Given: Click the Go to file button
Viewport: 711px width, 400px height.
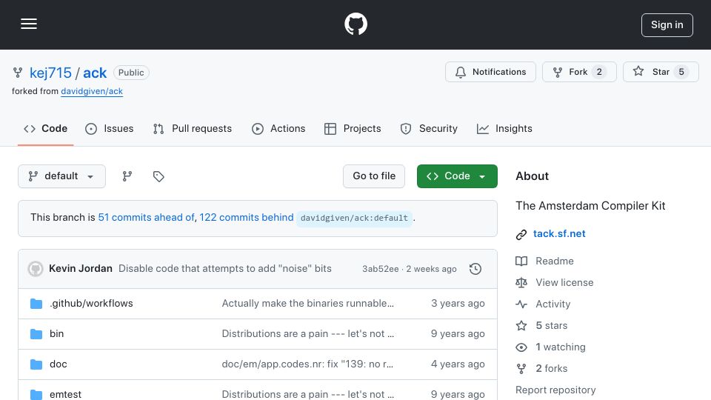Looking at the screenshot, I should (373, 176).
